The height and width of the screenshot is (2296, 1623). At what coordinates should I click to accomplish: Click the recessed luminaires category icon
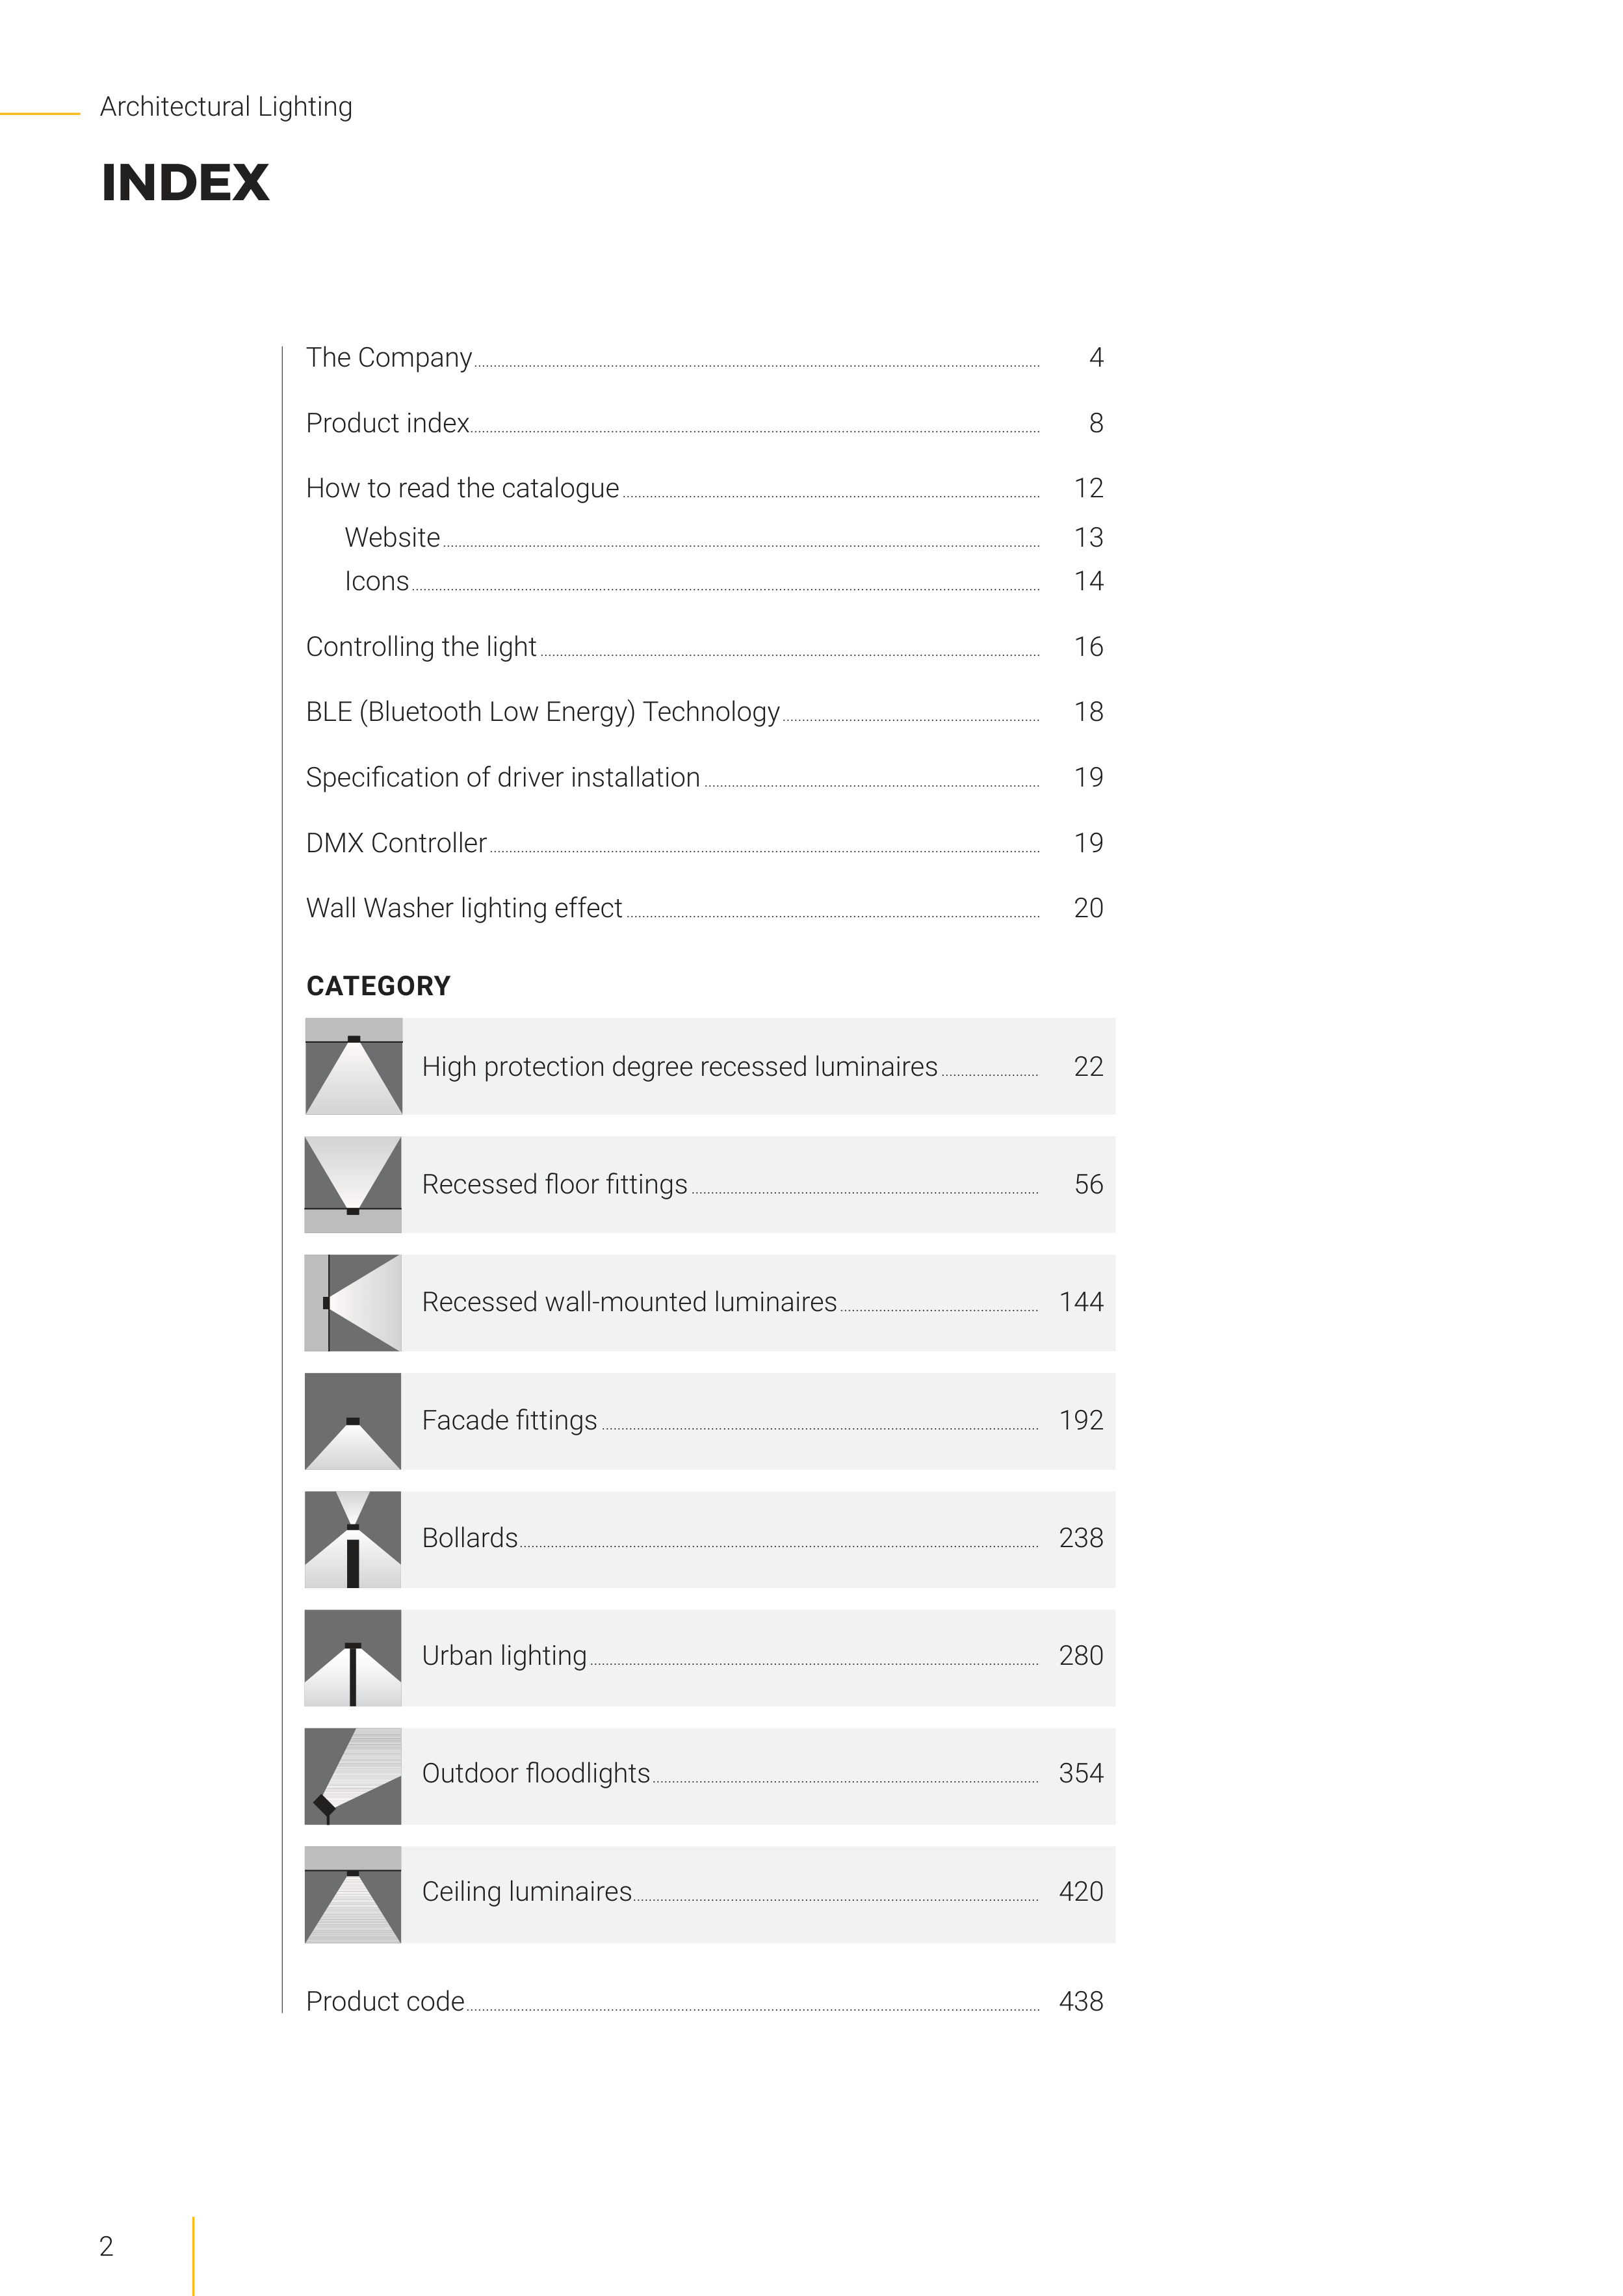353,1066
